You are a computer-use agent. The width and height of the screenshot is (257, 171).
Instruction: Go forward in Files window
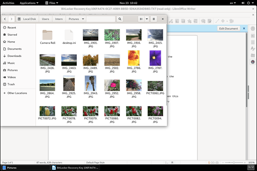point(12,19)
